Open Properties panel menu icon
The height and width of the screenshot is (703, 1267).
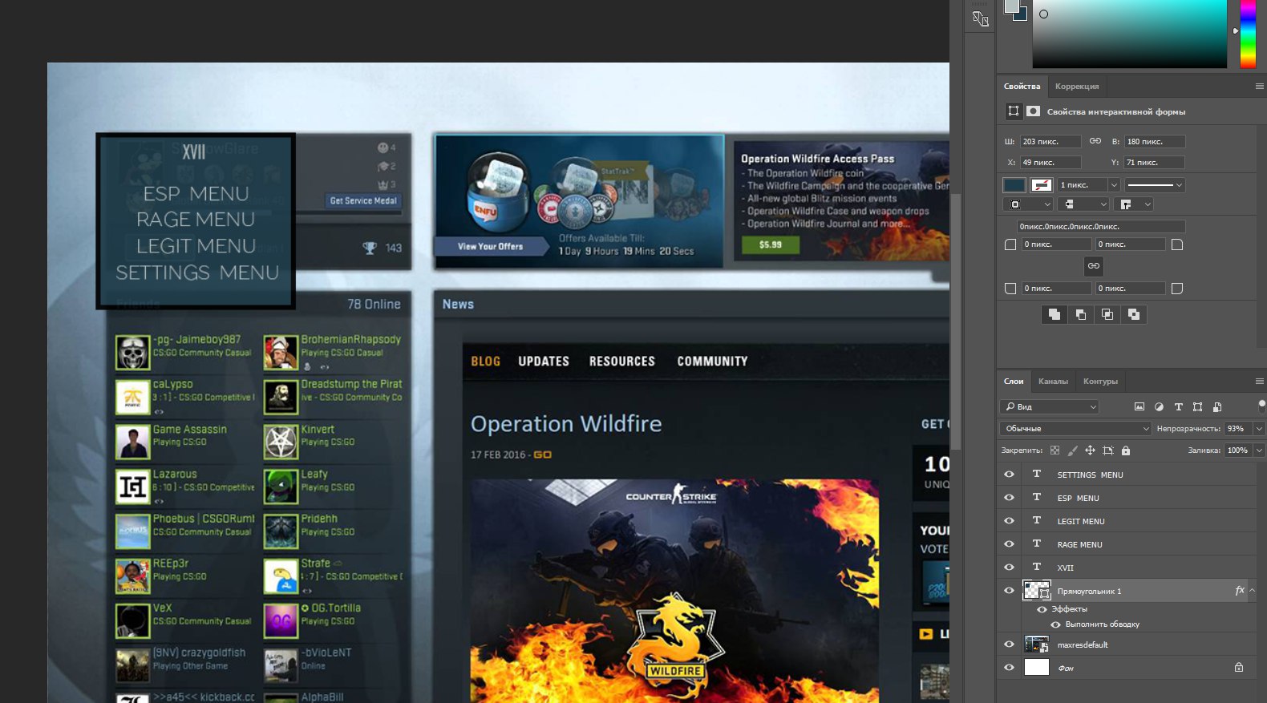point(1259,86)
